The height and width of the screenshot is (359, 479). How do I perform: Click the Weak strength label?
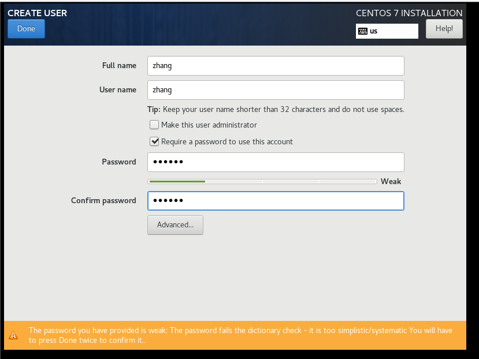(x=391, y=182)
